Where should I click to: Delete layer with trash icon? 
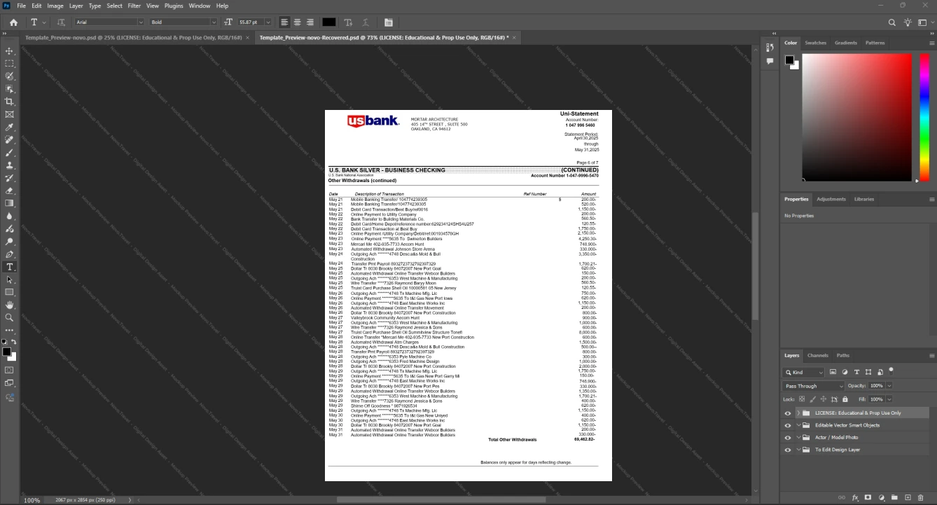coord(921,497)
